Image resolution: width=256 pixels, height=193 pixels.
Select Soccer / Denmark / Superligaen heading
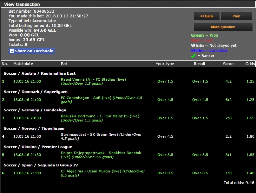(x=36, y=92)
